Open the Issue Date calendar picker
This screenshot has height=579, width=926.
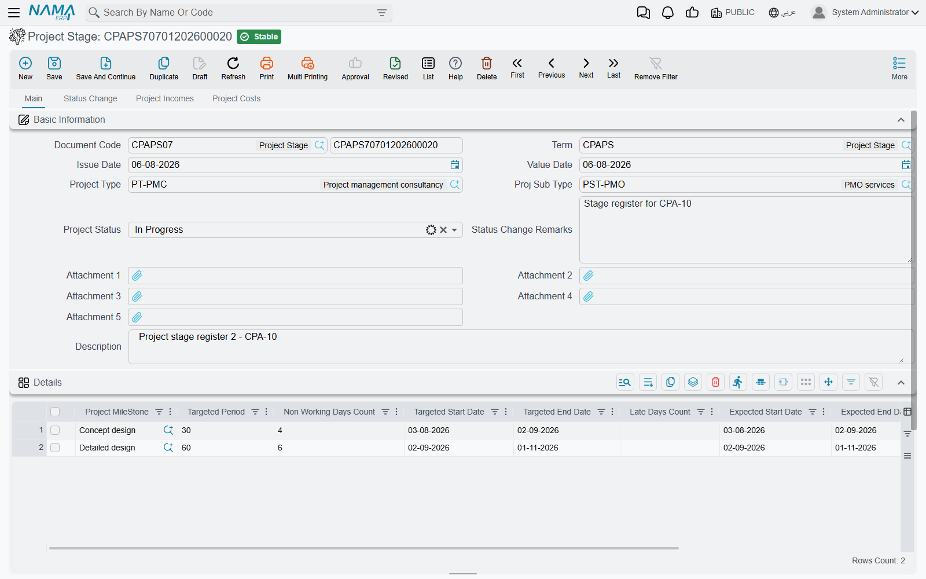(455, 165)
